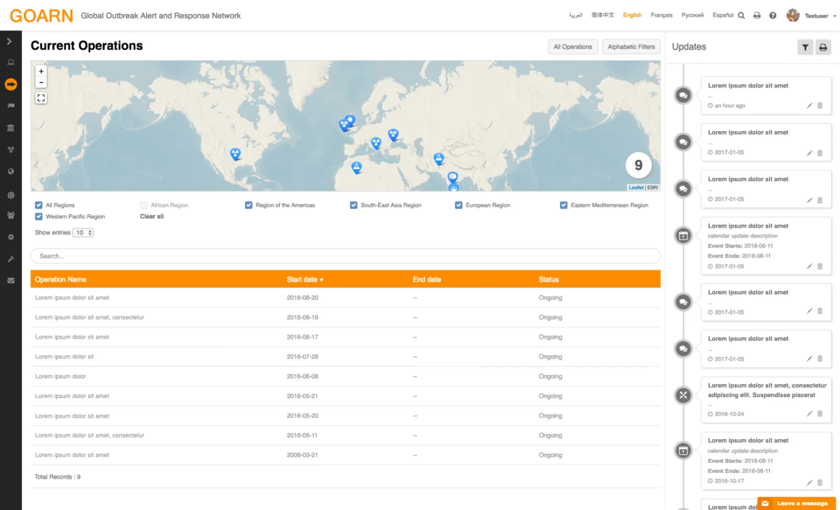Open the help question mark icon
The height and width of the screenshot is (510, 840).
click(773, 16)
